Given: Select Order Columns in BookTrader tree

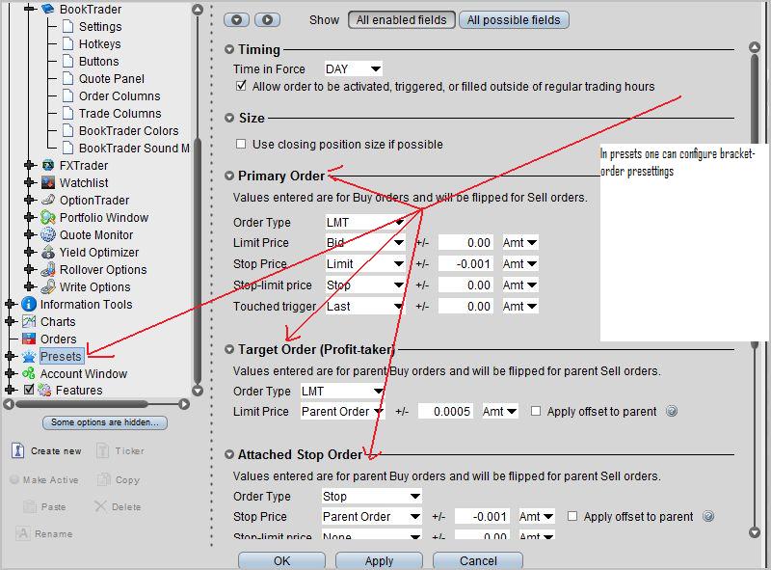Looking at the screenshot, I should [x=120, y=96].
